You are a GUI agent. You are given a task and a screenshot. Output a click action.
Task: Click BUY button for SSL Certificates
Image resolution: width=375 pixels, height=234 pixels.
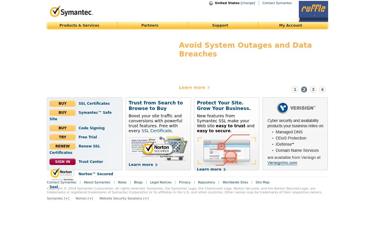[x=62, y=104]
